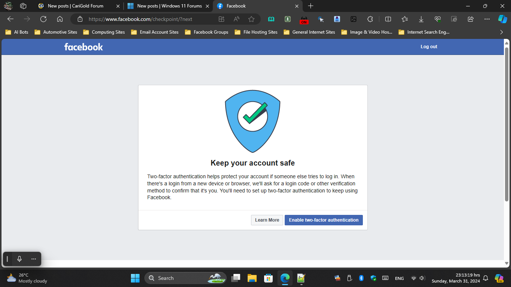This screenshot has width=511, height=287.
Task: Close the Windows 11 Forums tab
Action: 207,6
